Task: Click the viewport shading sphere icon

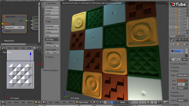Action: click(95, 102)
